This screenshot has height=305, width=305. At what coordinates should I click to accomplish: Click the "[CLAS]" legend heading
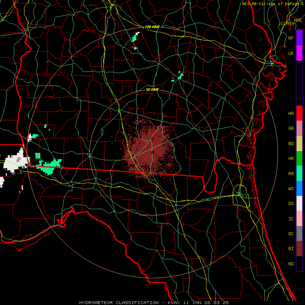click(286, 23)
